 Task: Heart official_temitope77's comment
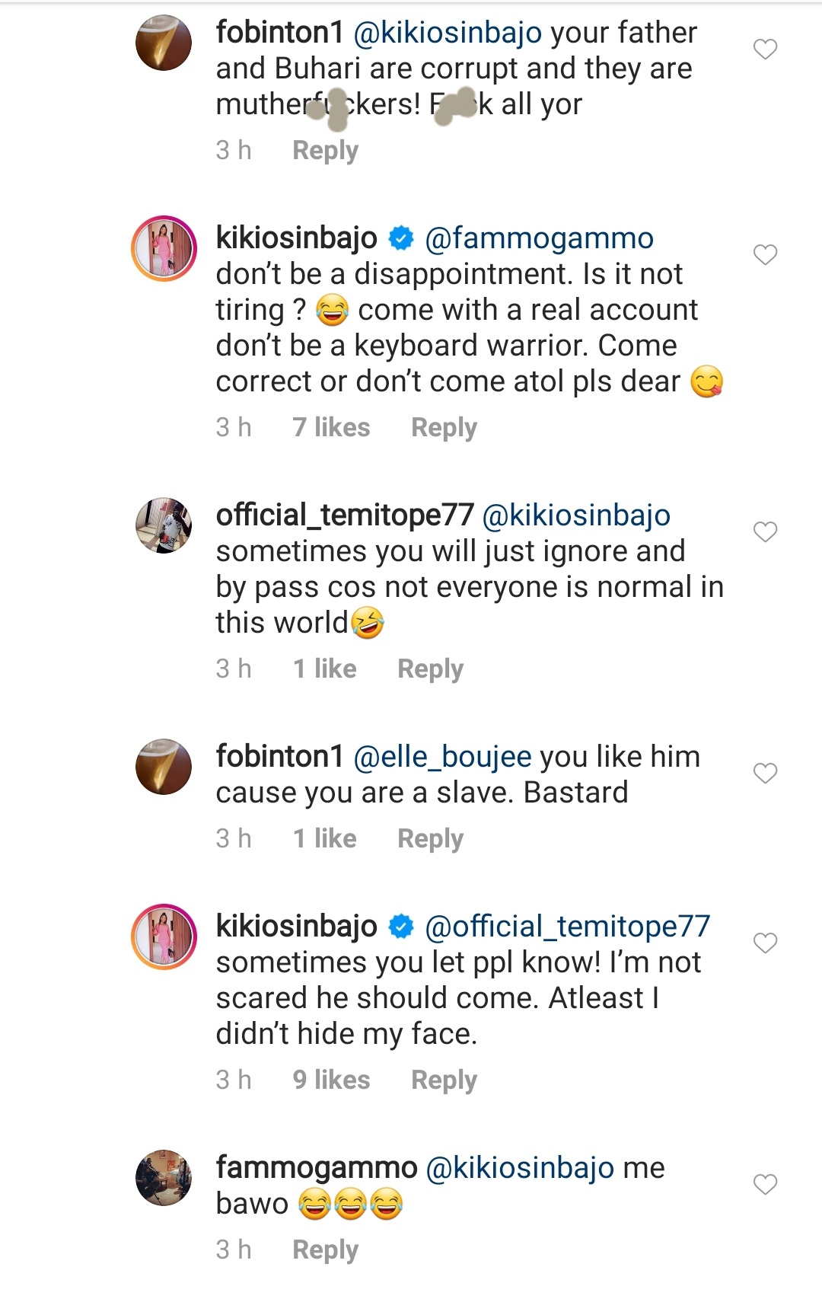[x=765, y=531]
